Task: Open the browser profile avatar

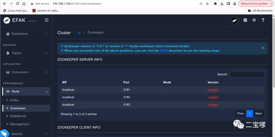Action: [x=235, y=4]
